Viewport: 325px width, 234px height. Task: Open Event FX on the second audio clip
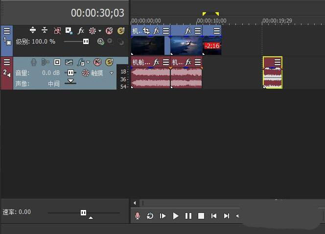pyautogui.click(x=188, y=62)
